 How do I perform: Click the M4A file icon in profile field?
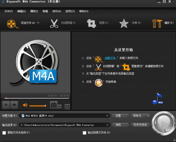pyautogui.click(x=23, y=116)
